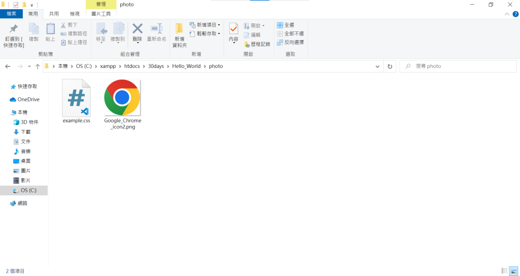Switch to the 檢視 view tab
Screen dimensions: 520x276
coord(75,14)
